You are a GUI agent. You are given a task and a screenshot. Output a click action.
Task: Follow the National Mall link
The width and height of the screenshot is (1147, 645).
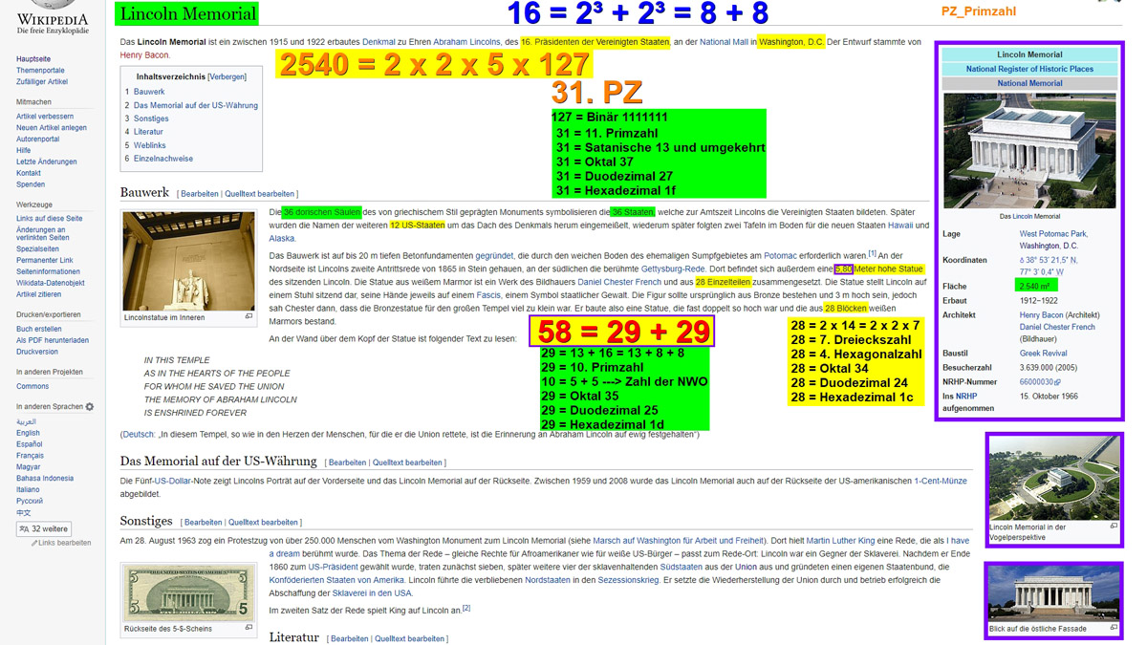click(x=724, y=42)
